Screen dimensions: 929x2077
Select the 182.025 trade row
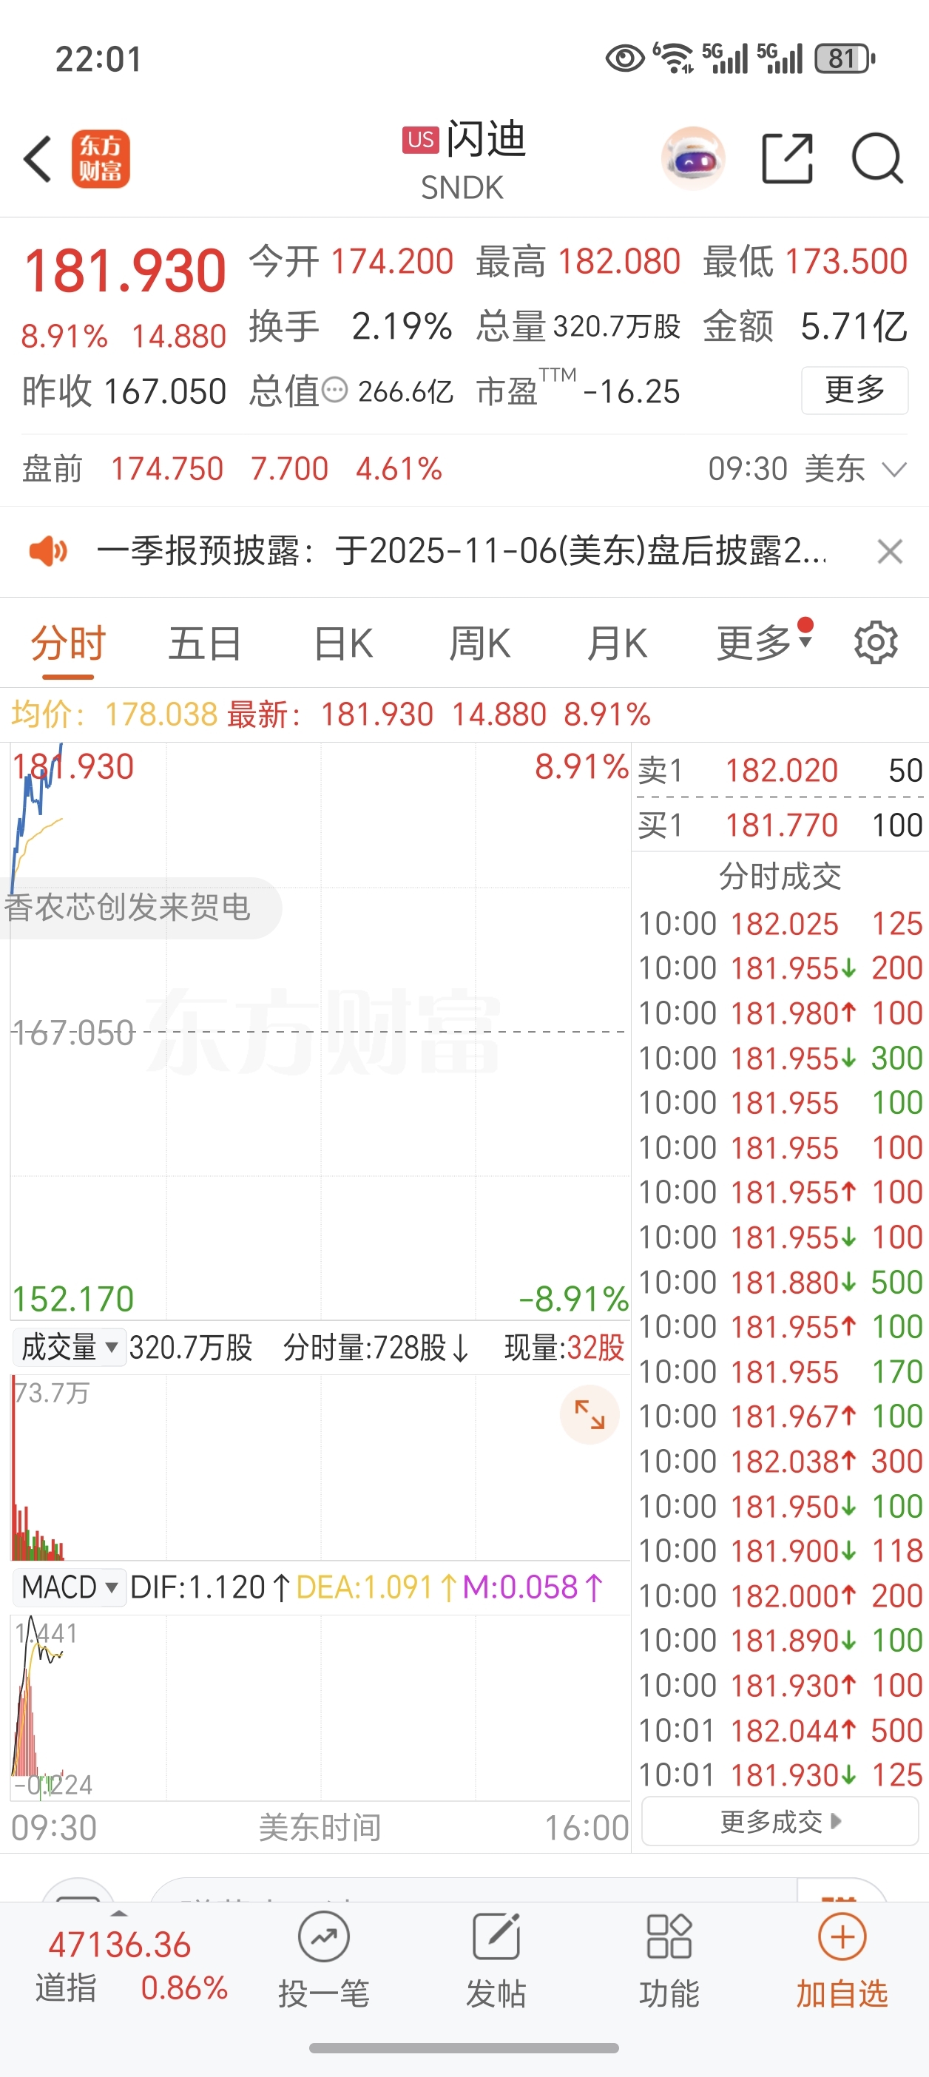(780, 924)
